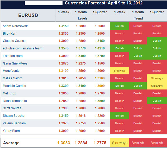
Task: Click Valeria Bednarik 1 Month level 1.2750
Action: pos(81,123)
